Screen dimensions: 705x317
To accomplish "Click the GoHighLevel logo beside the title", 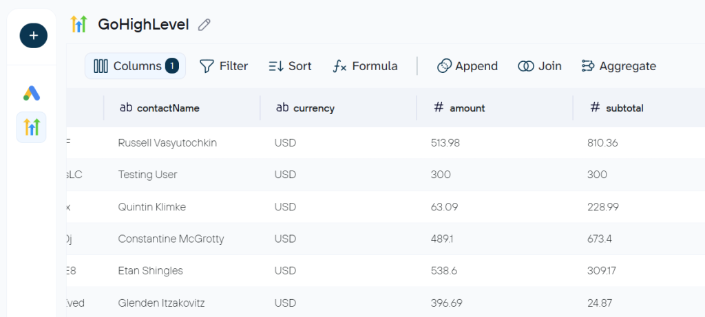I will point(78,24).
